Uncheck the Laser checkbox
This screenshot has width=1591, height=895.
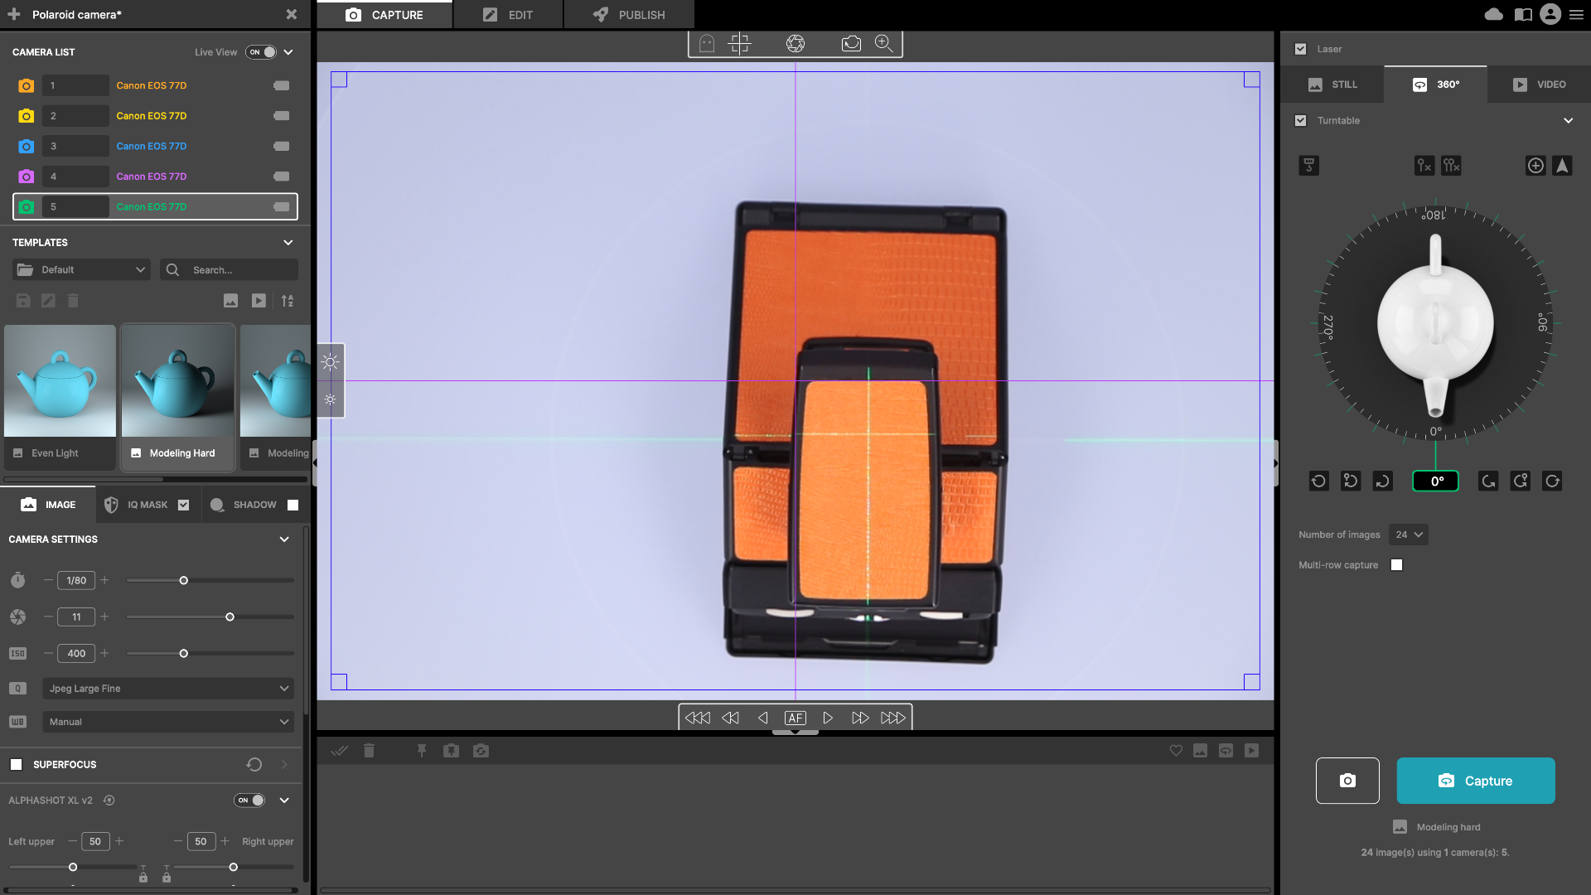tap(1300, 49)
